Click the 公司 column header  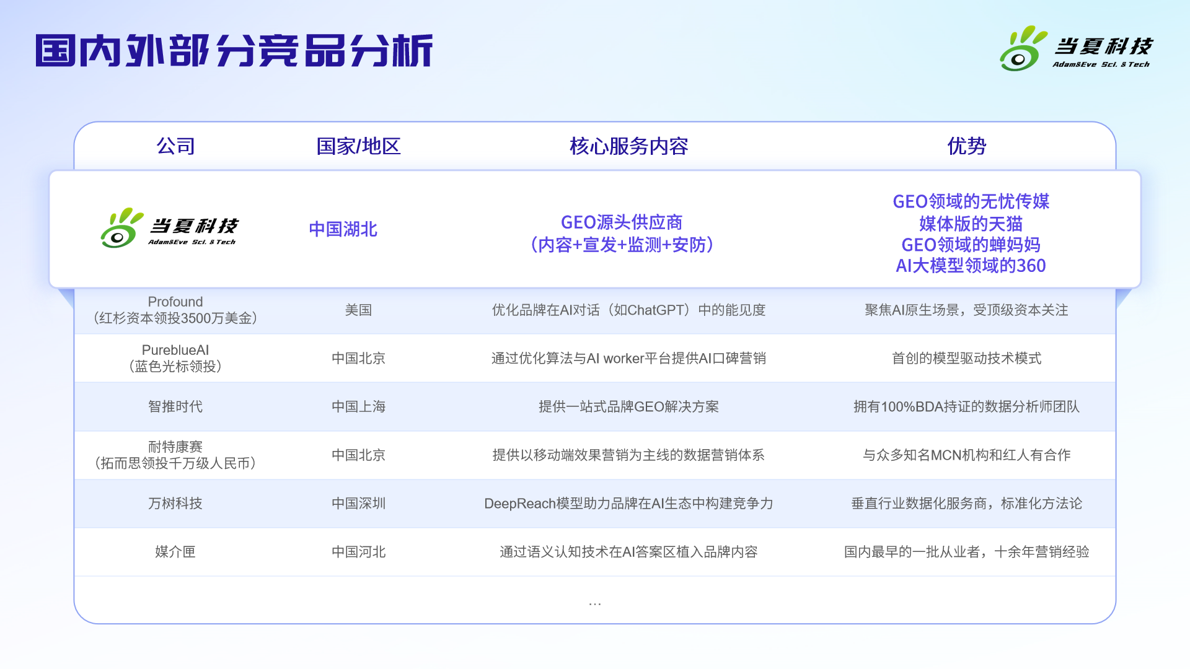[175, 146]
